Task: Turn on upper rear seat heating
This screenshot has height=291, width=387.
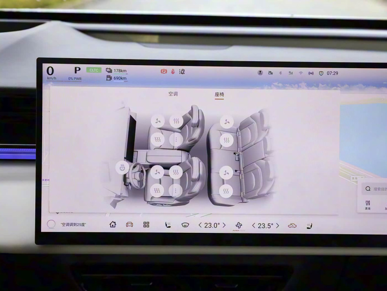Action: 226,140
